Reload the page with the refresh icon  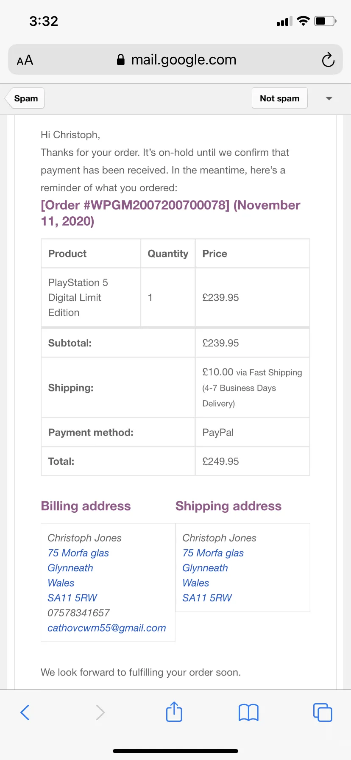[328, 60]
